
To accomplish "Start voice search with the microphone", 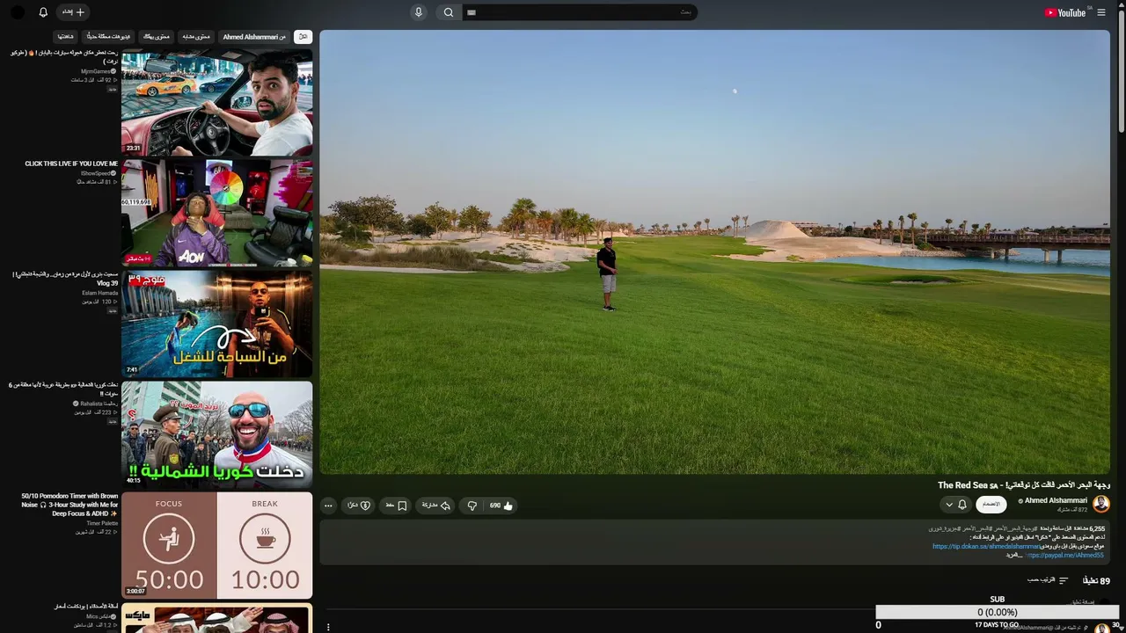I will 419,12.
